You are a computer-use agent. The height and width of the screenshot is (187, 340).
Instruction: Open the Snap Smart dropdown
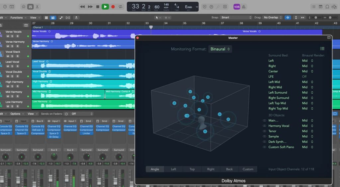236,18
